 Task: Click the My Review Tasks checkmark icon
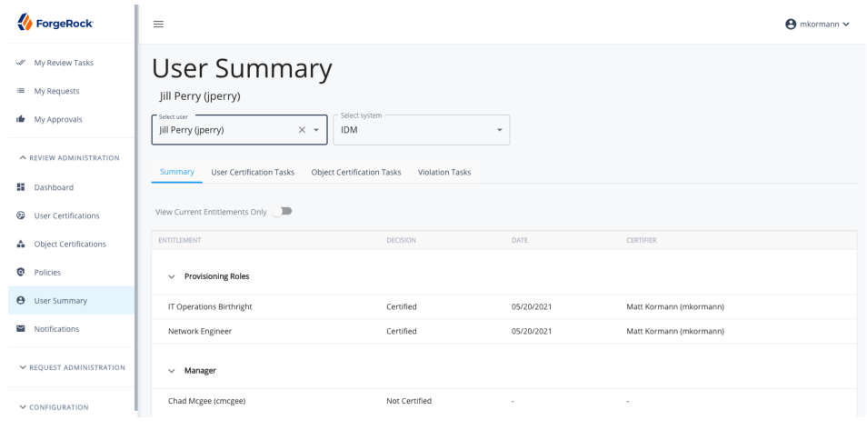[20, 63]
